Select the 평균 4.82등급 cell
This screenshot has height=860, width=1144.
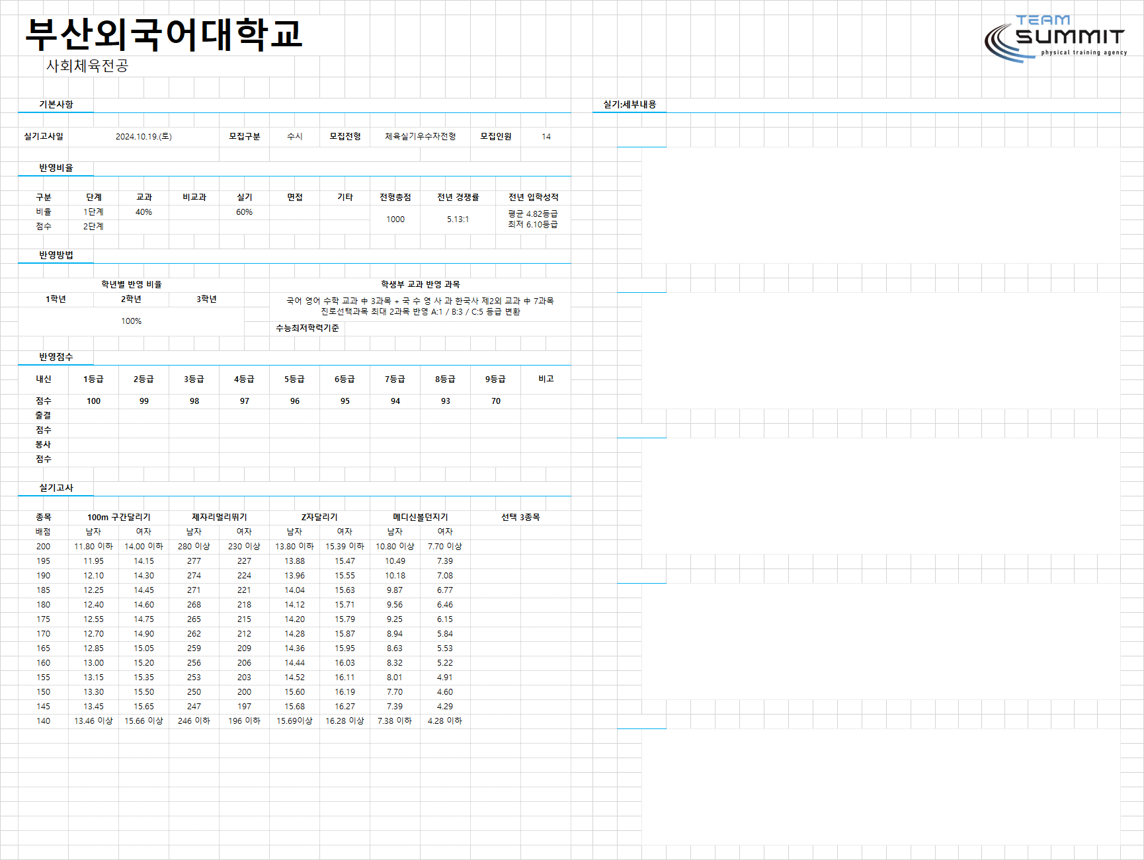533,214
